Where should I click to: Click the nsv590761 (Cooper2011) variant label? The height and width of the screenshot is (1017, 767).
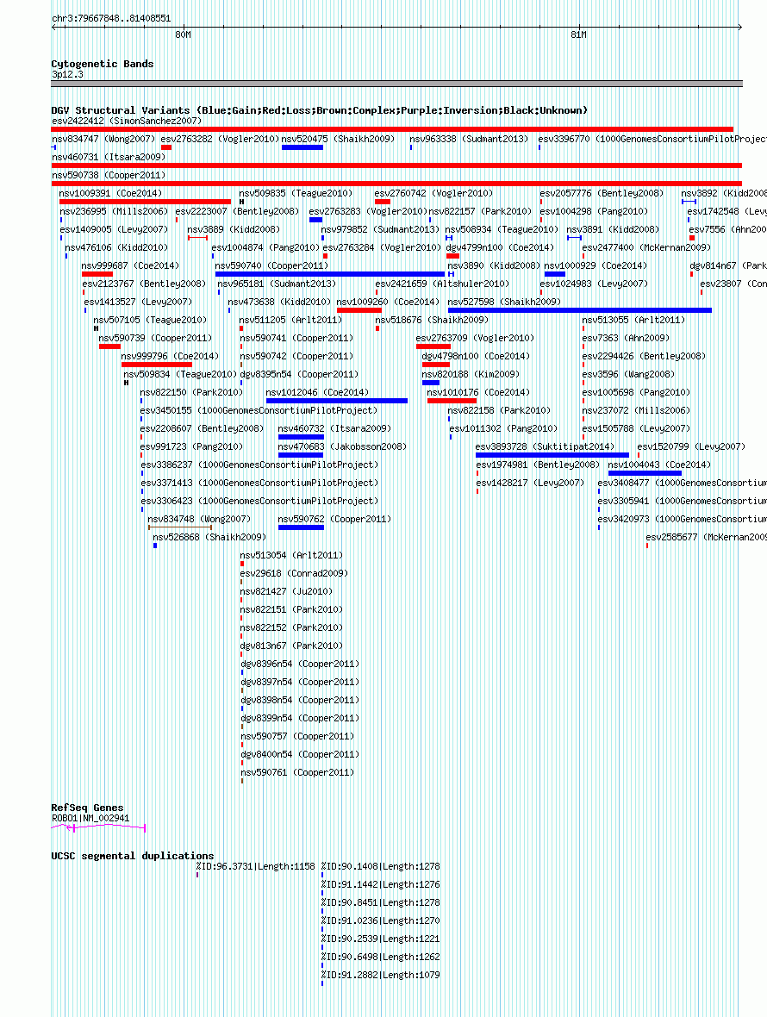(297, 772)
